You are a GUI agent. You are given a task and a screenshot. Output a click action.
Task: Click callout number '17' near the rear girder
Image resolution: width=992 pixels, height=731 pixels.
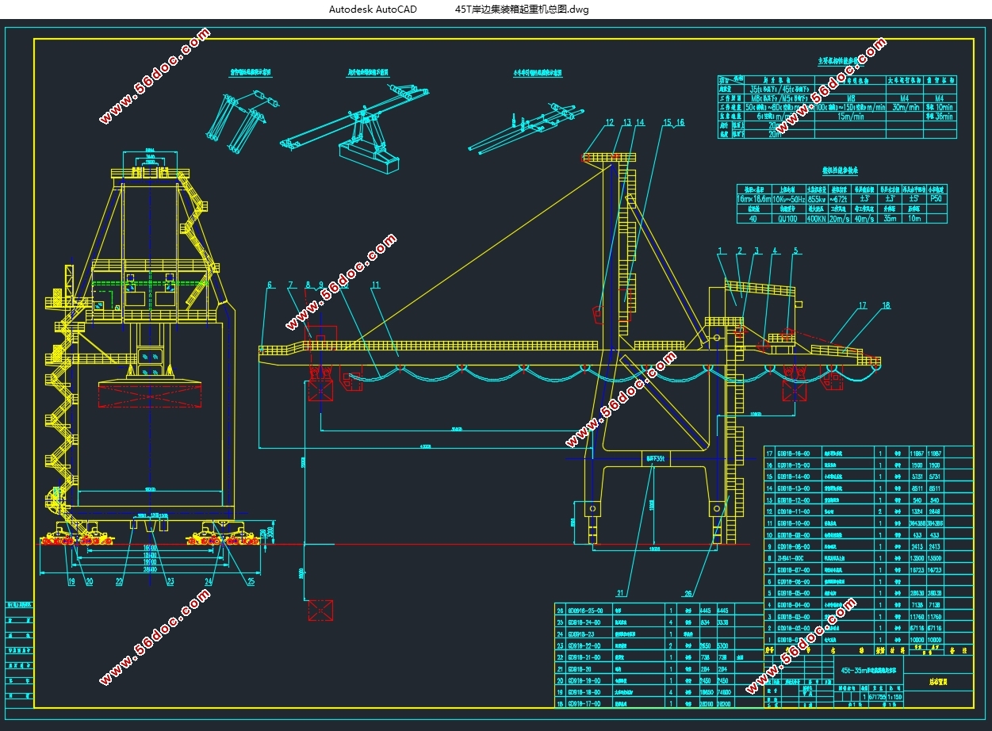(x=862, y=304)
